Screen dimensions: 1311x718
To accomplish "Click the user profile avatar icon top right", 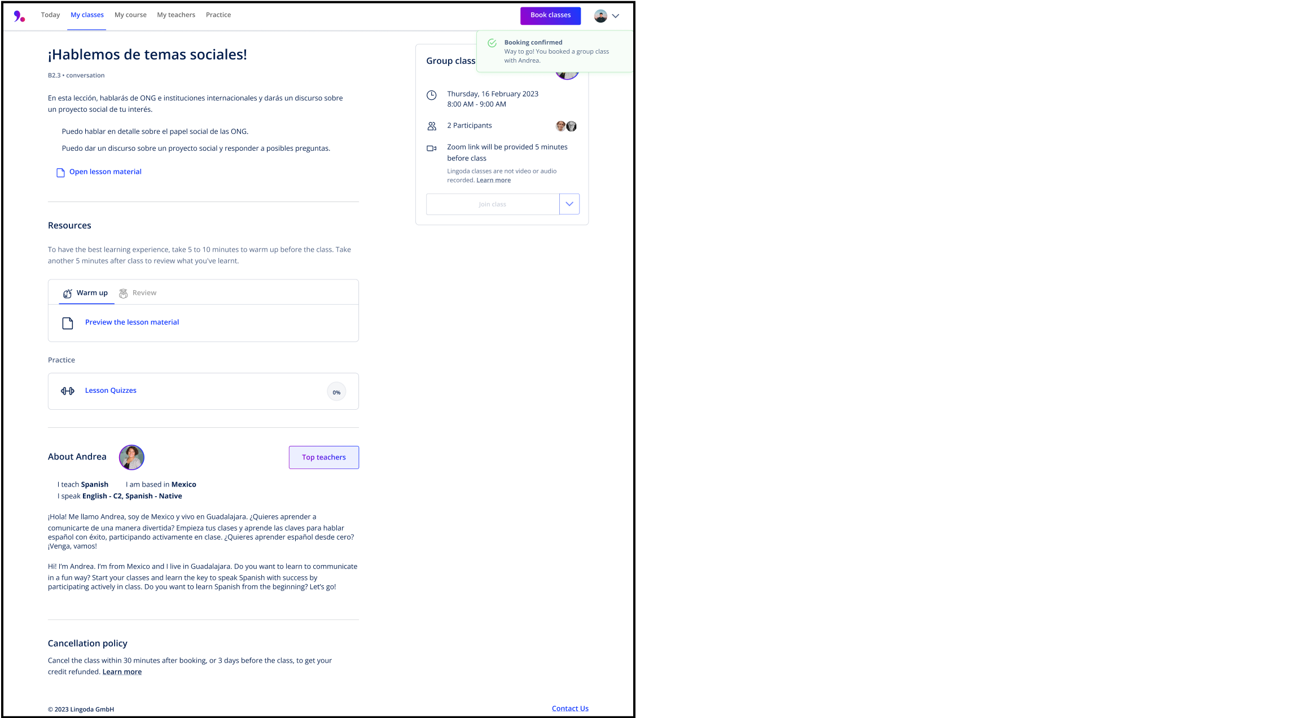I will click(600, 16).
